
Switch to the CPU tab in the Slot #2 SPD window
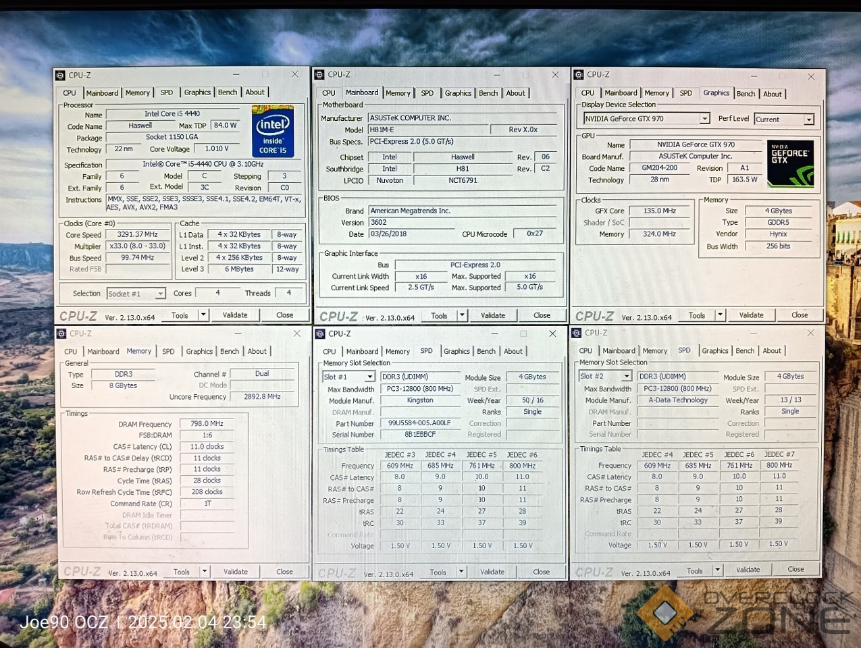point(585,350)
